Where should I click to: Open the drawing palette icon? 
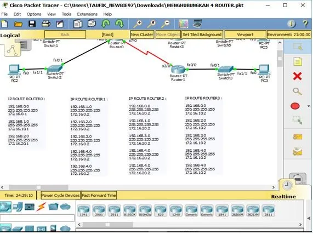tap(183, 24)
